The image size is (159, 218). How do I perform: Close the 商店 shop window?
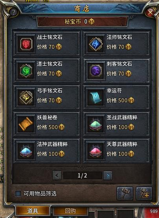click(x=150, y=13)
